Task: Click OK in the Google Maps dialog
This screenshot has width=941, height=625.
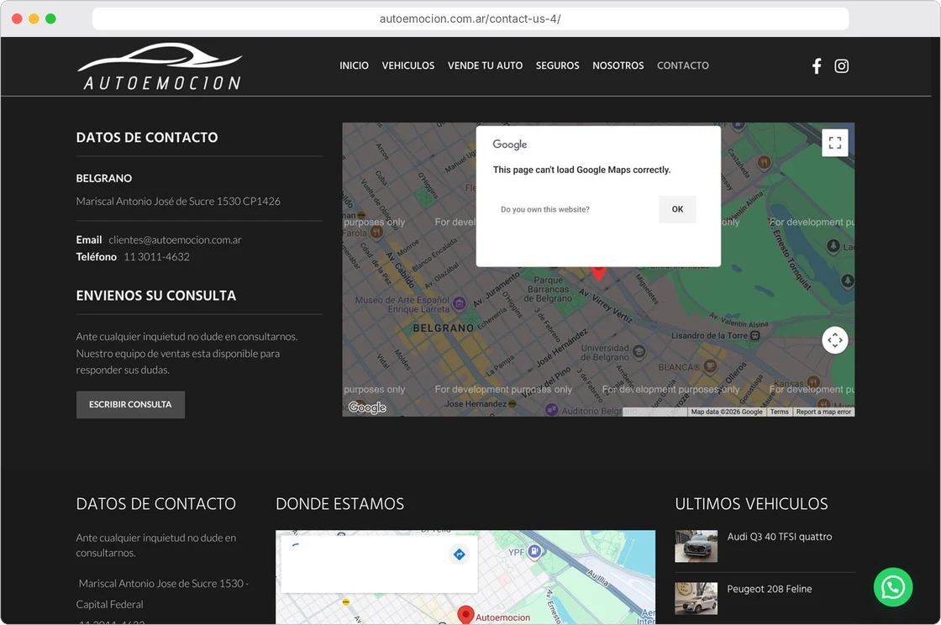Action: [x=677, y=209]
